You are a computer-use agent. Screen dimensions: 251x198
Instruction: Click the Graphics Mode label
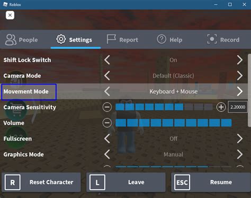[23, 154]
